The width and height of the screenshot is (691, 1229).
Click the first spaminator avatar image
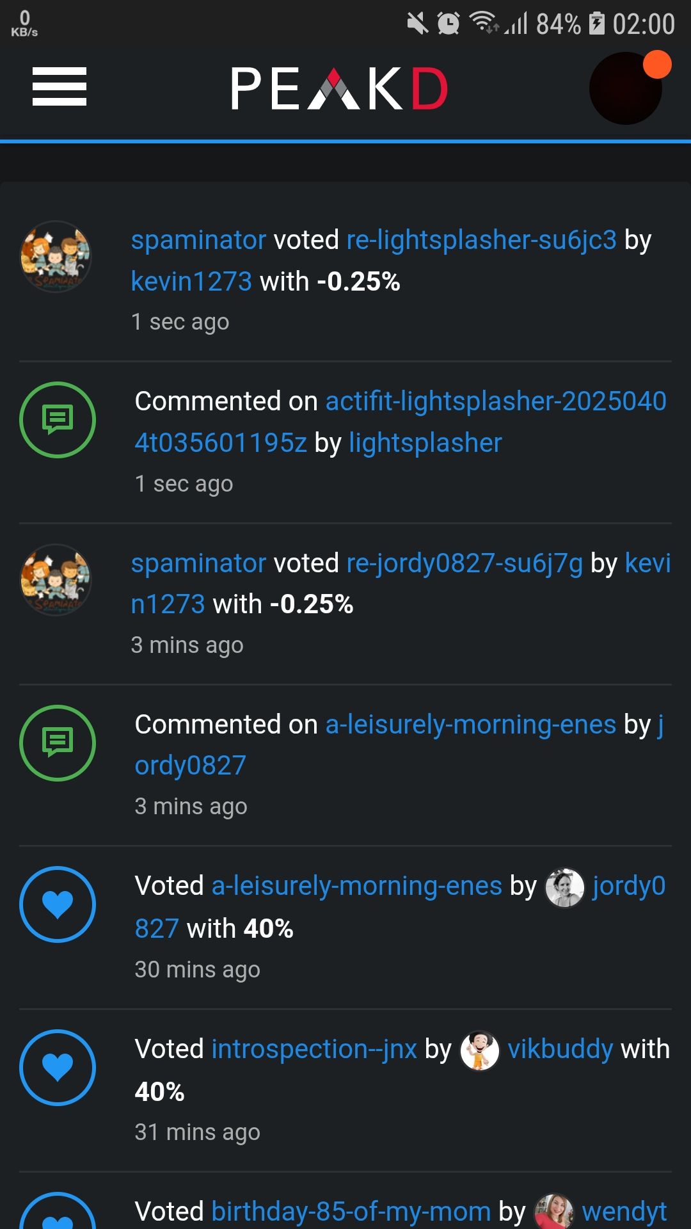(56, 257)
